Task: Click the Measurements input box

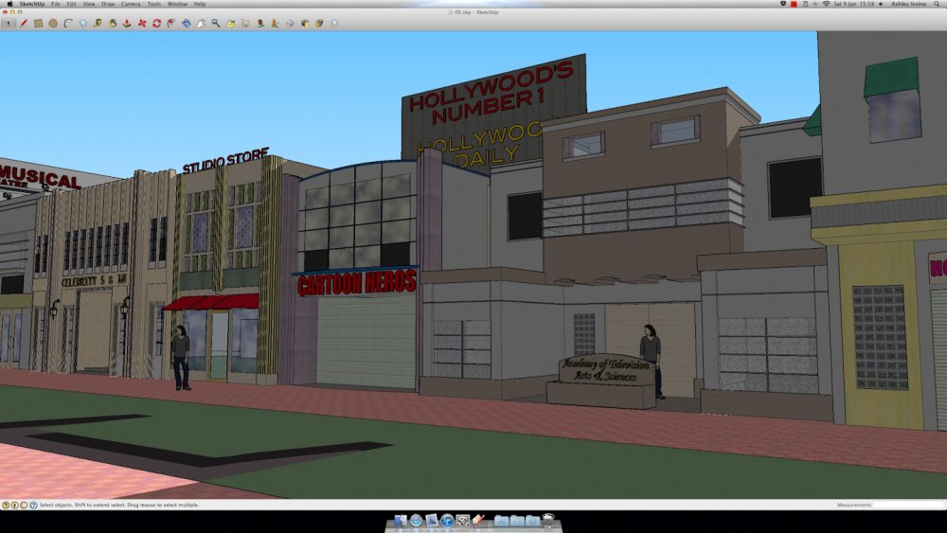Action: pyautogui.click(x=907, y=506)
